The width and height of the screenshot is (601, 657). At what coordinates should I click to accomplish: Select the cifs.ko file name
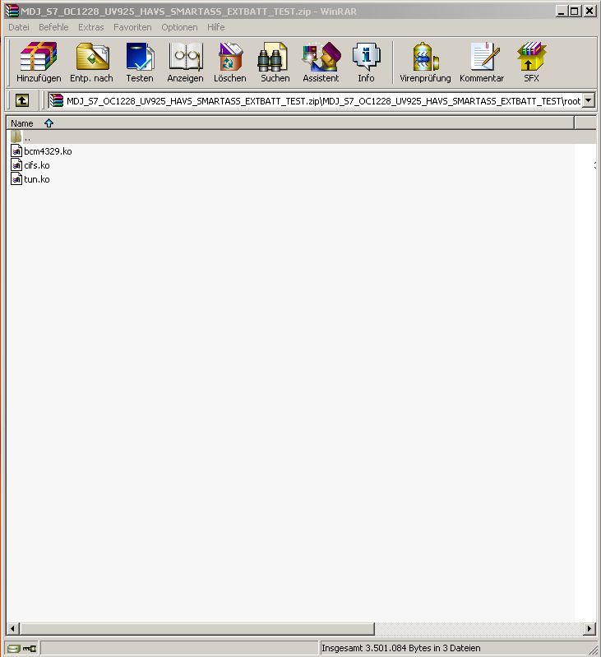point(37,165)
